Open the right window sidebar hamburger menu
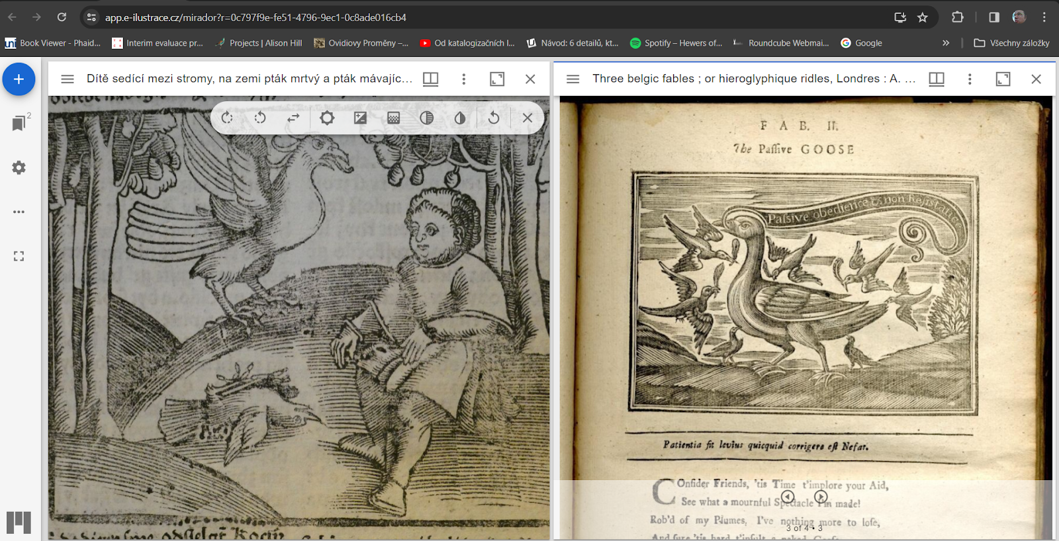Screen dimensions: 1059x541 click(x=573, y=79)
